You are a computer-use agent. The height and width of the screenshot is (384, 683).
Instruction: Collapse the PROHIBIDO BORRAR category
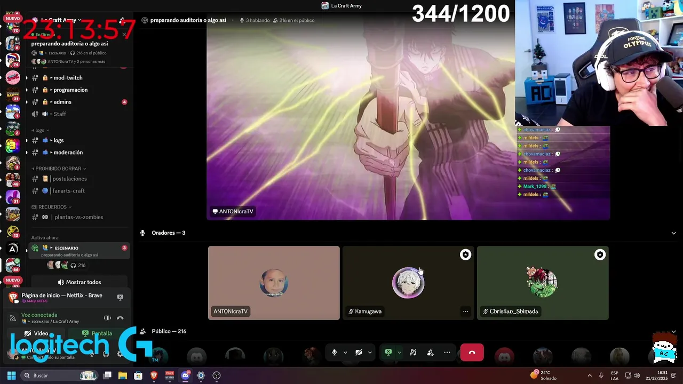59,169
